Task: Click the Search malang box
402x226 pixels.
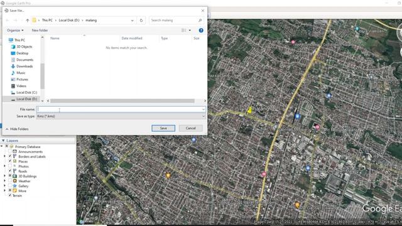Action: click(x=174, y=20)
